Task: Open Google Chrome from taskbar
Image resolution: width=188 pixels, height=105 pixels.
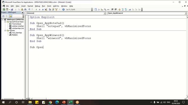Action: (x=50, y=102)
